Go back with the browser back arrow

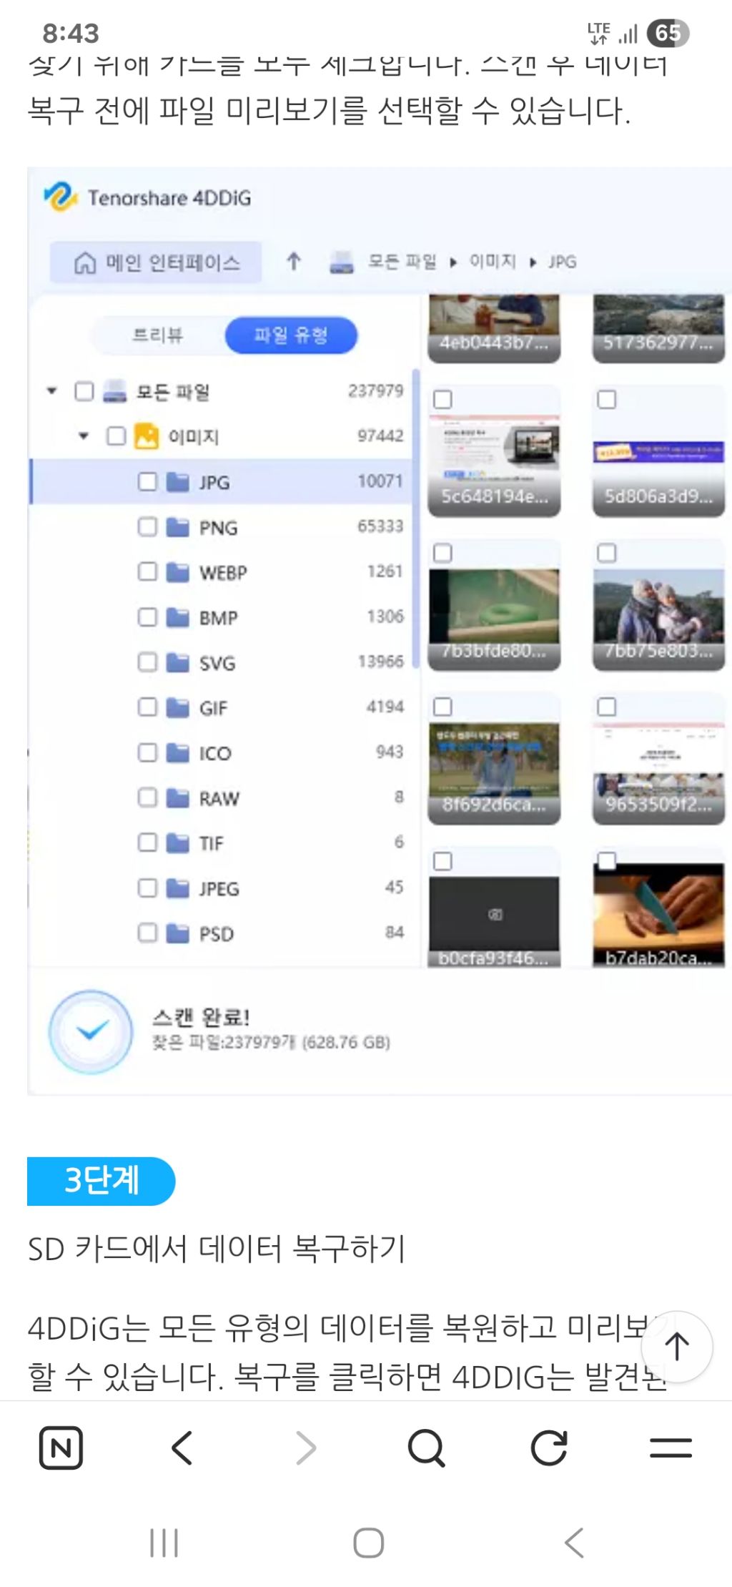pos(182,1448)
